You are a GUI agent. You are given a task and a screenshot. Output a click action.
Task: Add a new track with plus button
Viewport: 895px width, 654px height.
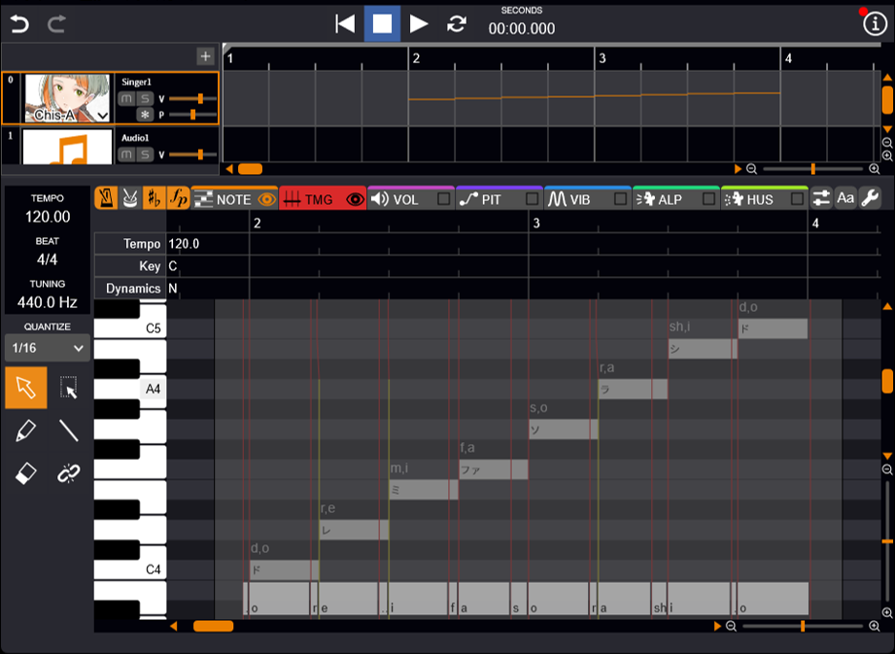click(x=205, y=56)
